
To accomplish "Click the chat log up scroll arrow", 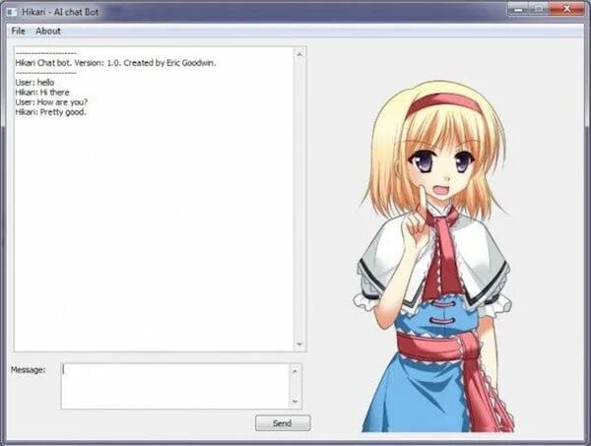I will click(x=299, y=54).
